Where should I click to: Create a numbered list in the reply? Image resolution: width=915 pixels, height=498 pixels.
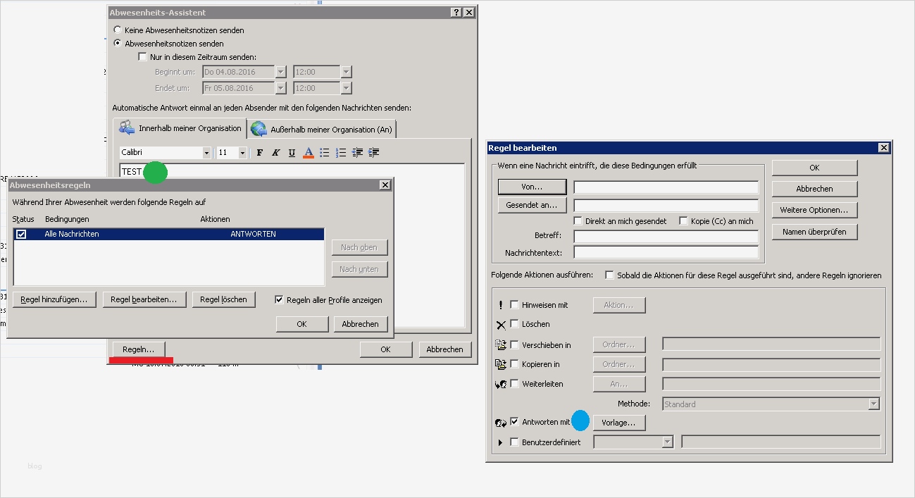(340, 151)
